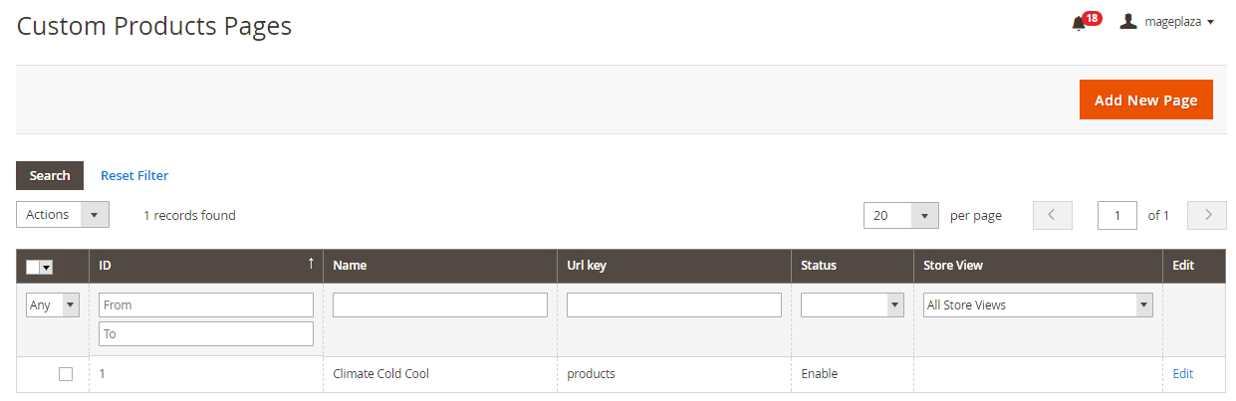Go to next page arrow
The image size is (1236, 401).
coord(1207,215)
